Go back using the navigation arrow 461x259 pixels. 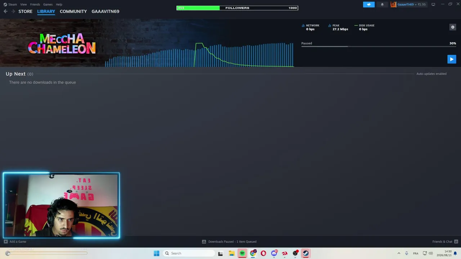coord(5,12)
